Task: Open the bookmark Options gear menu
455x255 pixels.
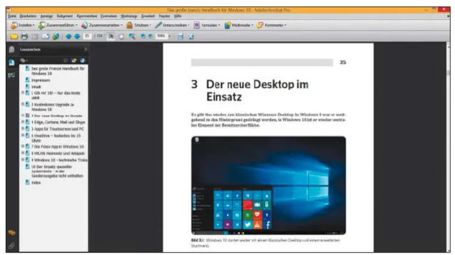Action: coord(24,61)
